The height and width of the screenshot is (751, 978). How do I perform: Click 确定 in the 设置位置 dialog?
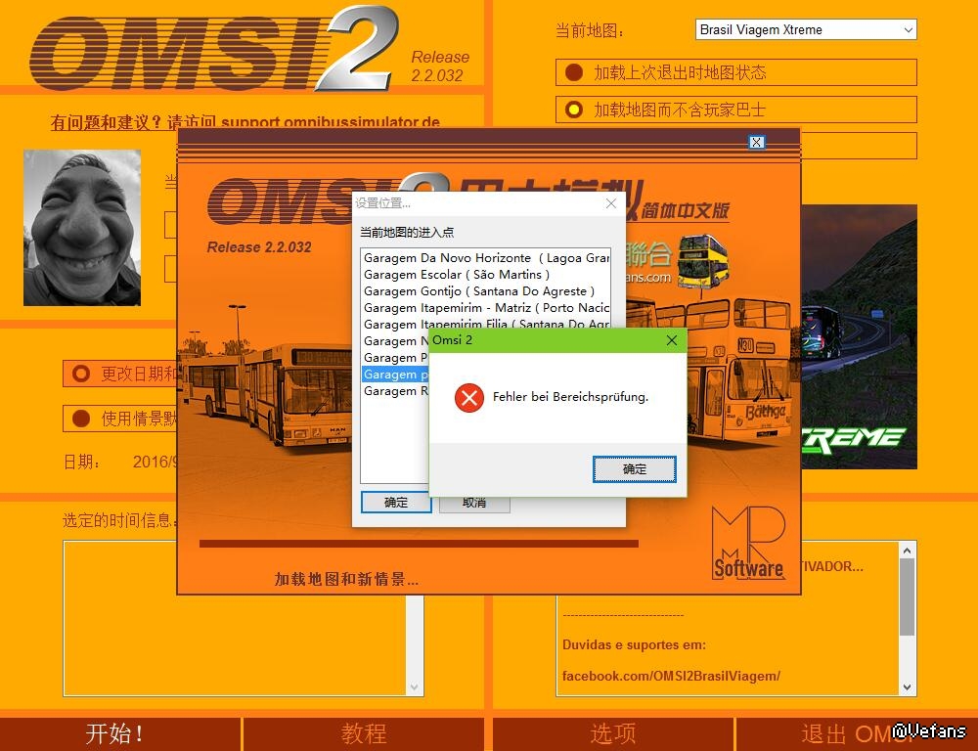(x=396, y=502)
